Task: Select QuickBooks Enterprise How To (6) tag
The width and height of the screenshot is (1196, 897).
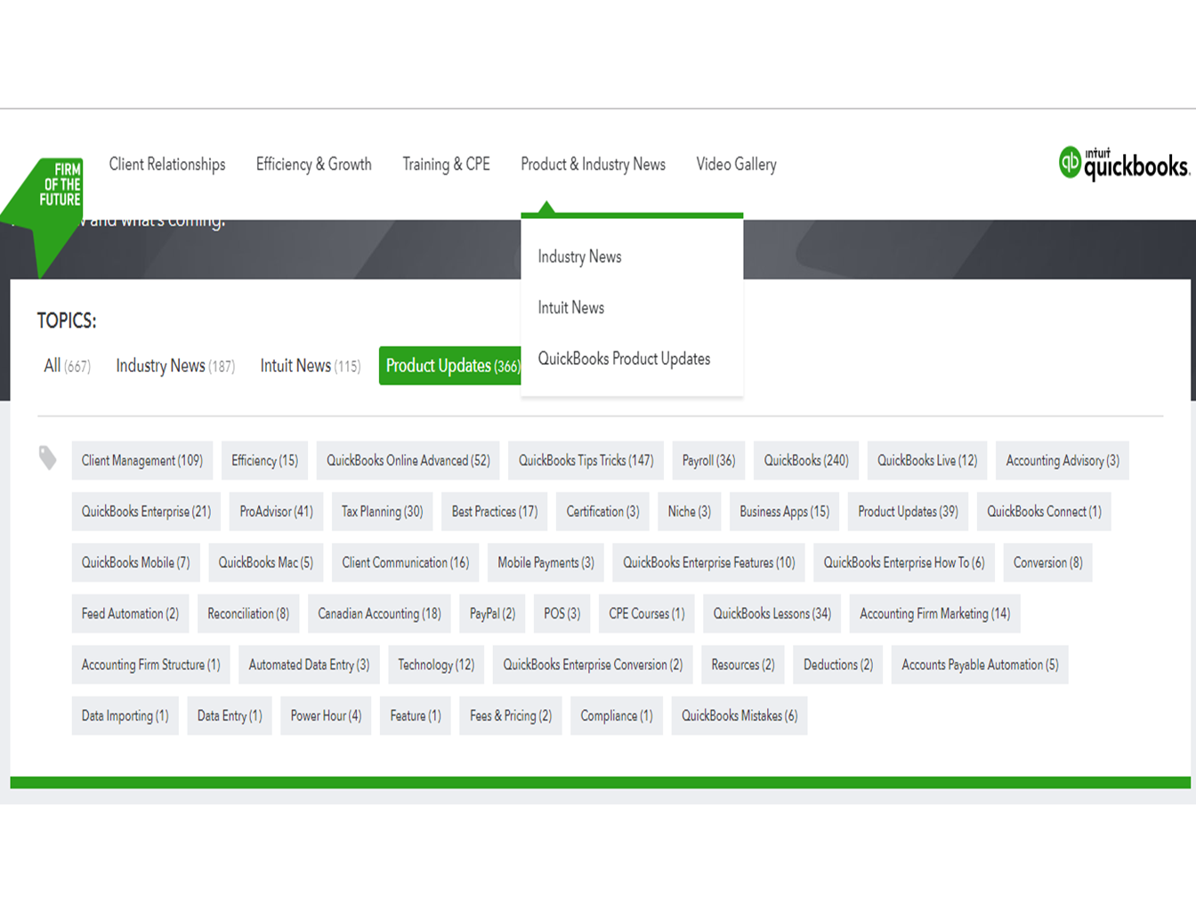Action: pyautogui.click(x=904, y=562)
